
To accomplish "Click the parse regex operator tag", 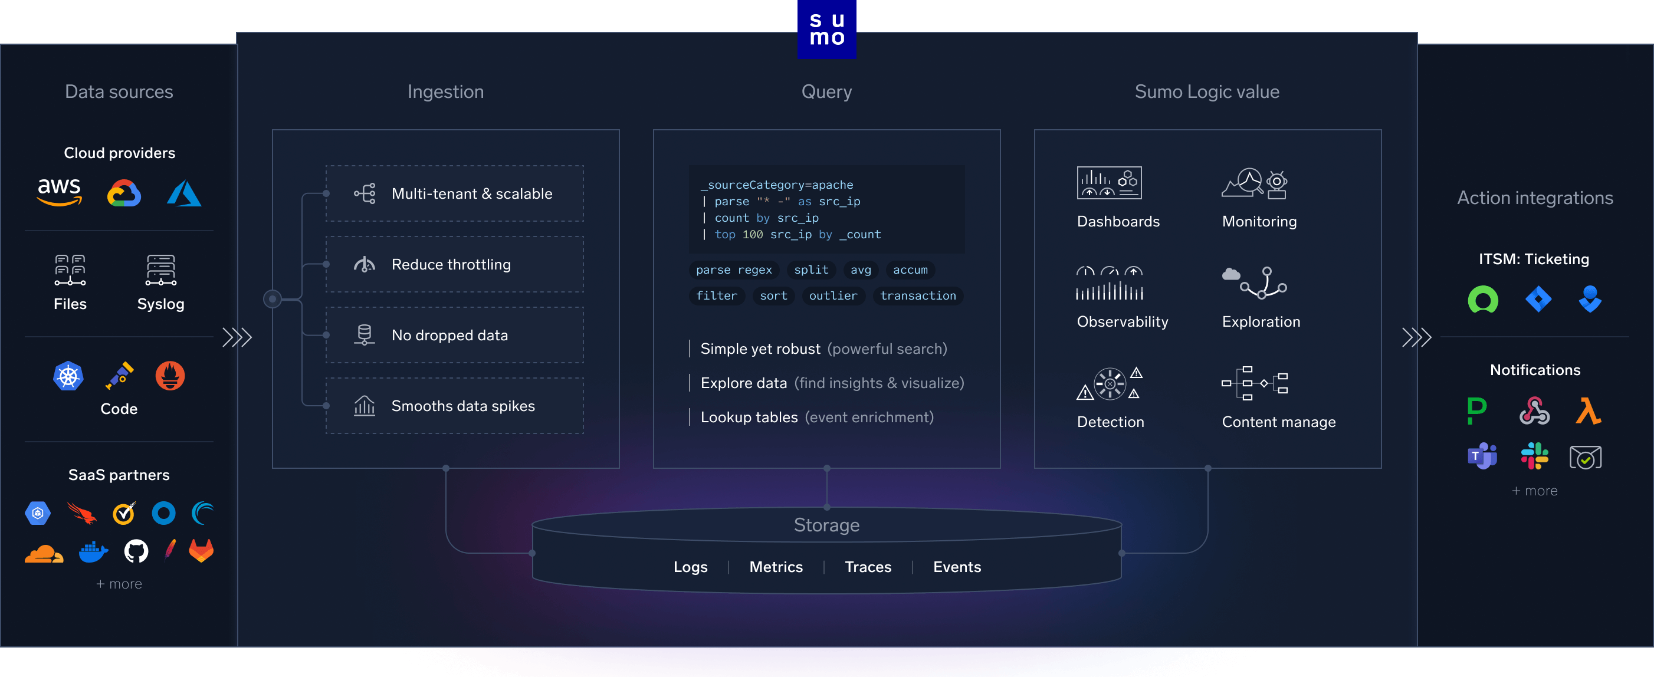I will [x=734, y=270].
